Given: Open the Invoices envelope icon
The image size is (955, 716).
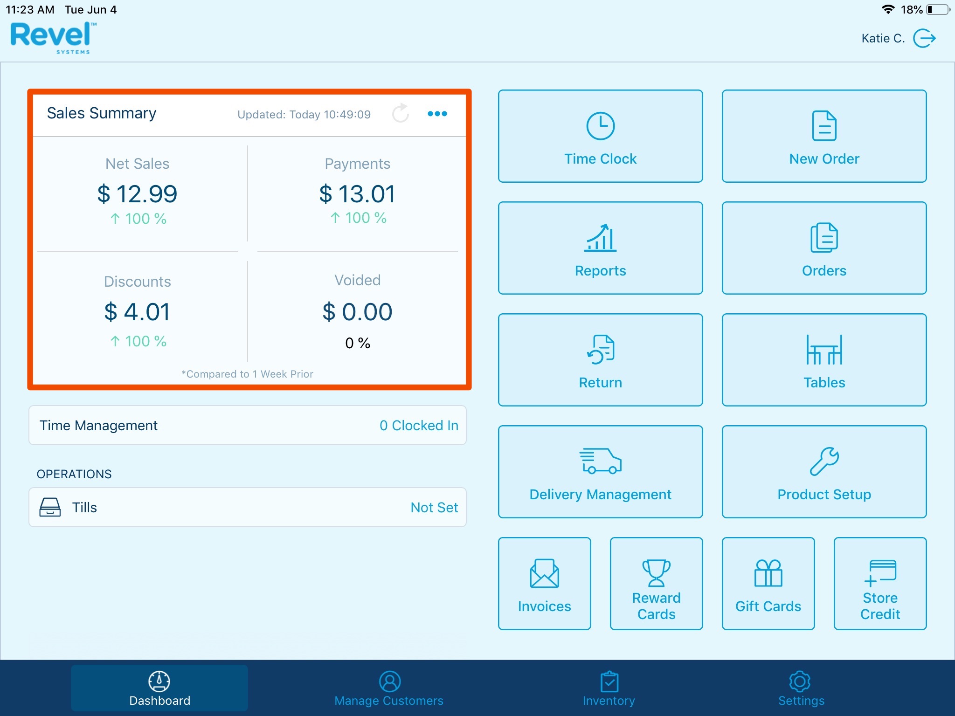Looking at the screenshot, I should [x=544, y=574].
